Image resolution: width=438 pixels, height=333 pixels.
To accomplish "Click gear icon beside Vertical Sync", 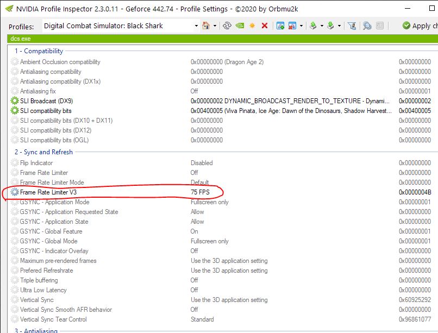I will tap(15, 299).
